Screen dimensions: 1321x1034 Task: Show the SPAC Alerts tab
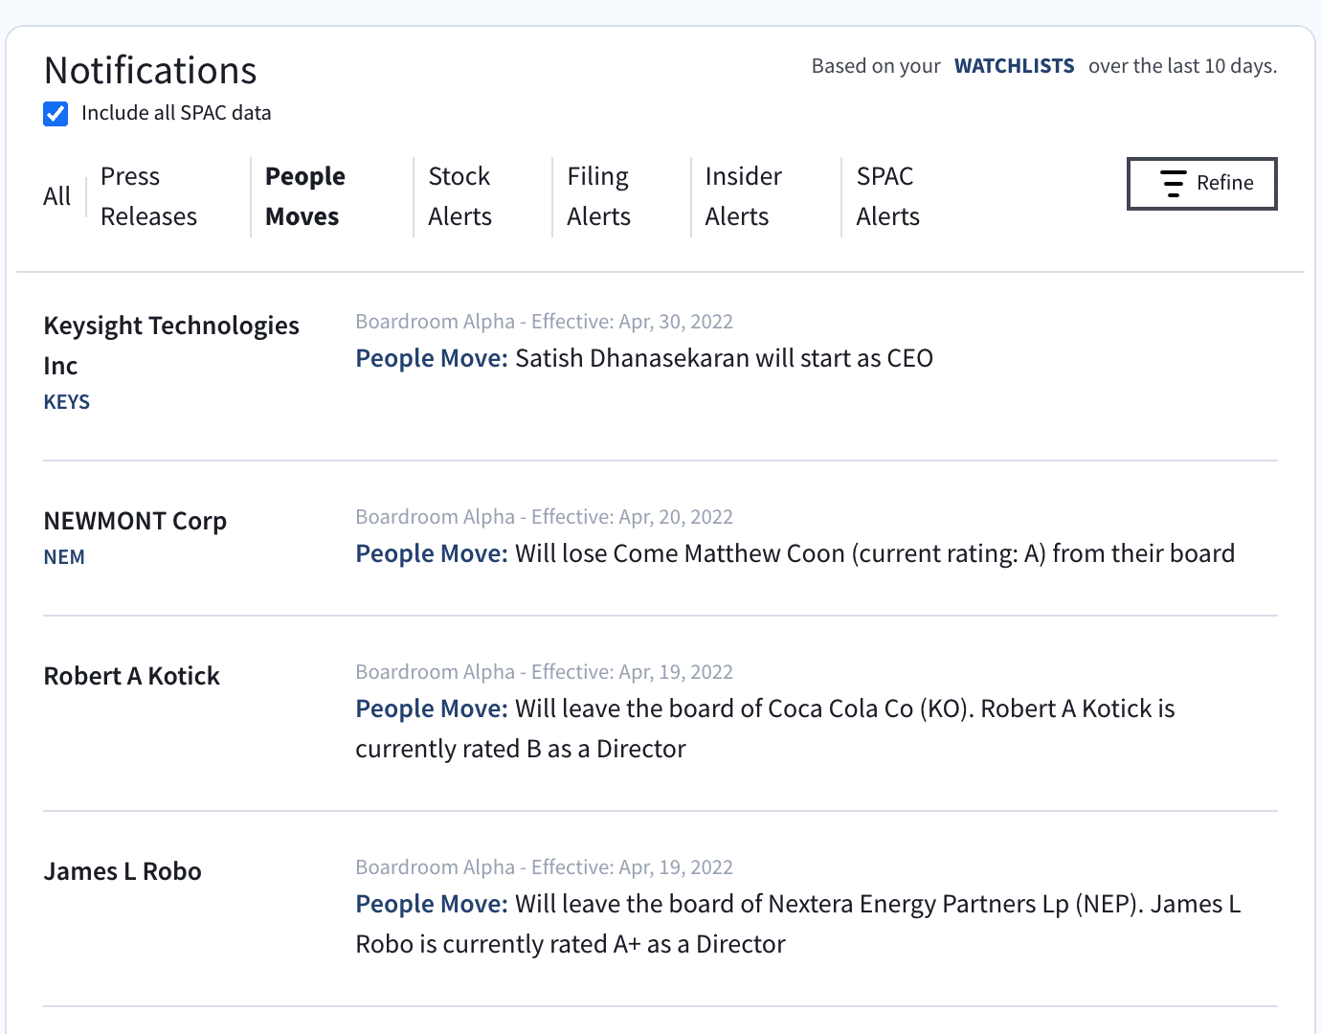point(887,196)
